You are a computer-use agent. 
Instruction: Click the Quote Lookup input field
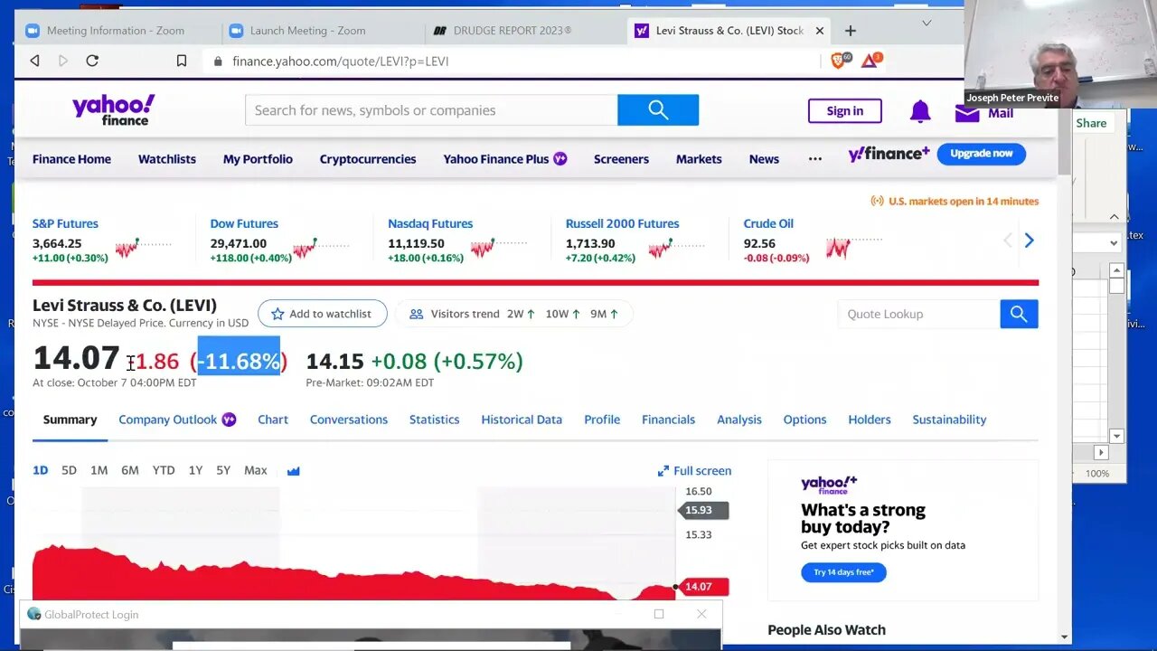[x=918, y=314]
